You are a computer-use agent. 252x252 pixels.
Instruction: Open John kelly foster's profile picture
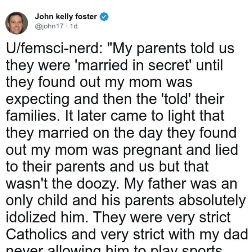(x=17, y=23)
